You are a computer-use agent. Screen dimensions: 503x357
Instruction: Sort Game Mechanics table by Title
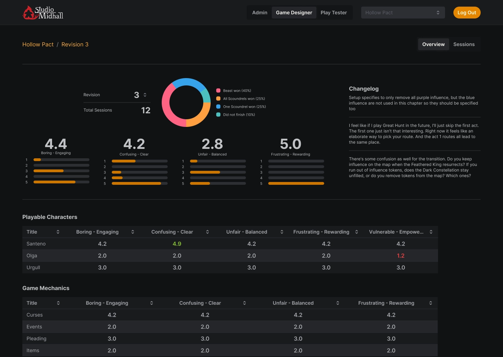(x=58, y=303)
